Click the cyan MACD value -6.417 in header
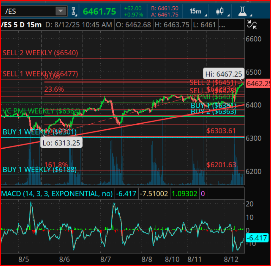271x266 pixels. point(126,194)
